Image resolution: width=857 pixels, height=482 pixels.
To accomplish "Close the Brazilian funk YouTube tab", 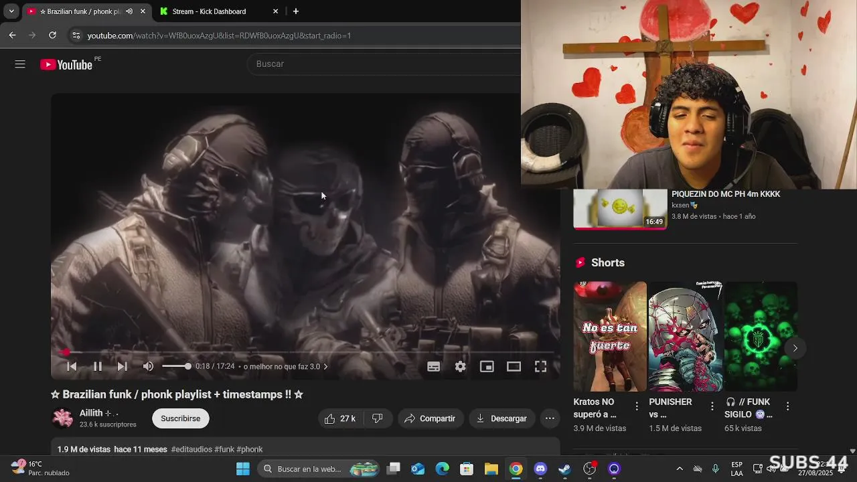I will (x=143, y=11).
